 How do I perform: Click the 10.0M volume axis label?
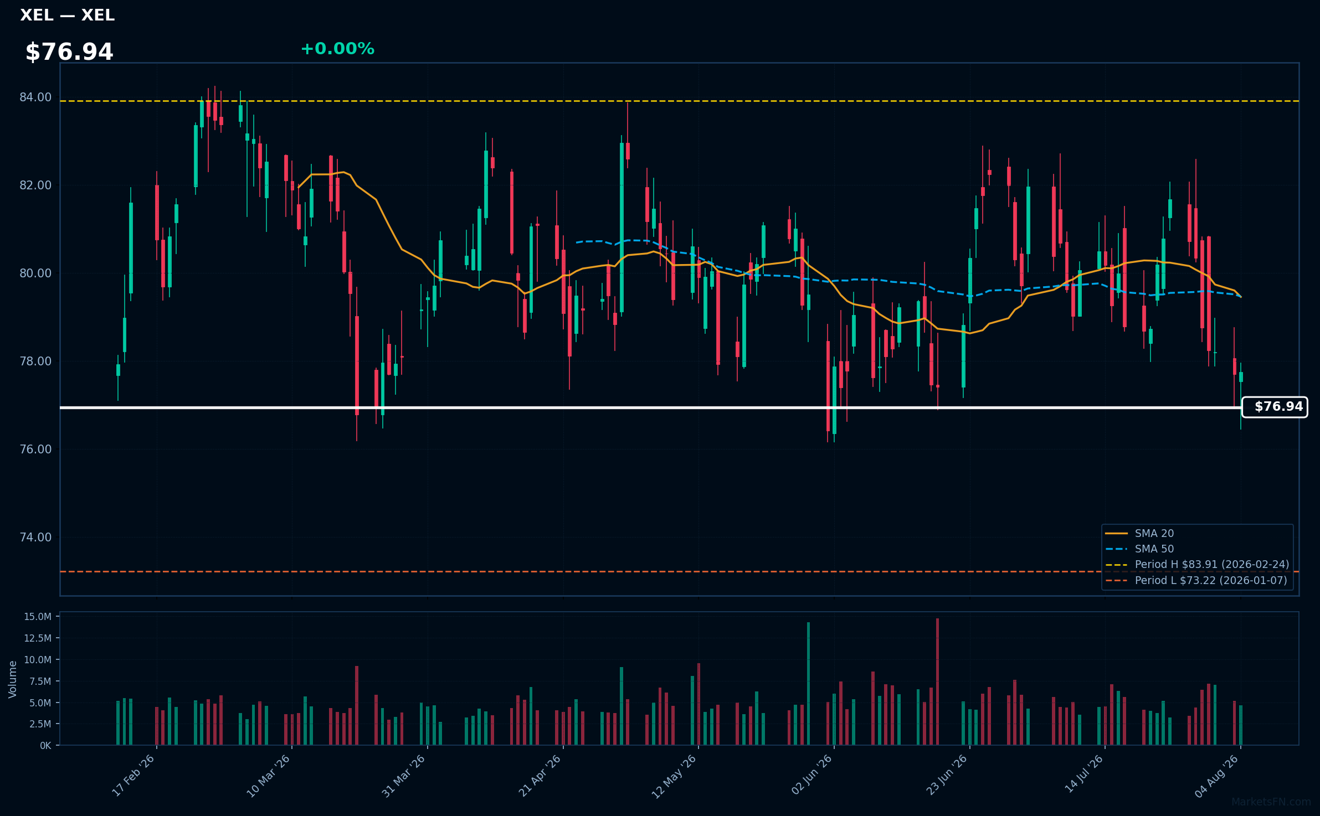(38, 660)
